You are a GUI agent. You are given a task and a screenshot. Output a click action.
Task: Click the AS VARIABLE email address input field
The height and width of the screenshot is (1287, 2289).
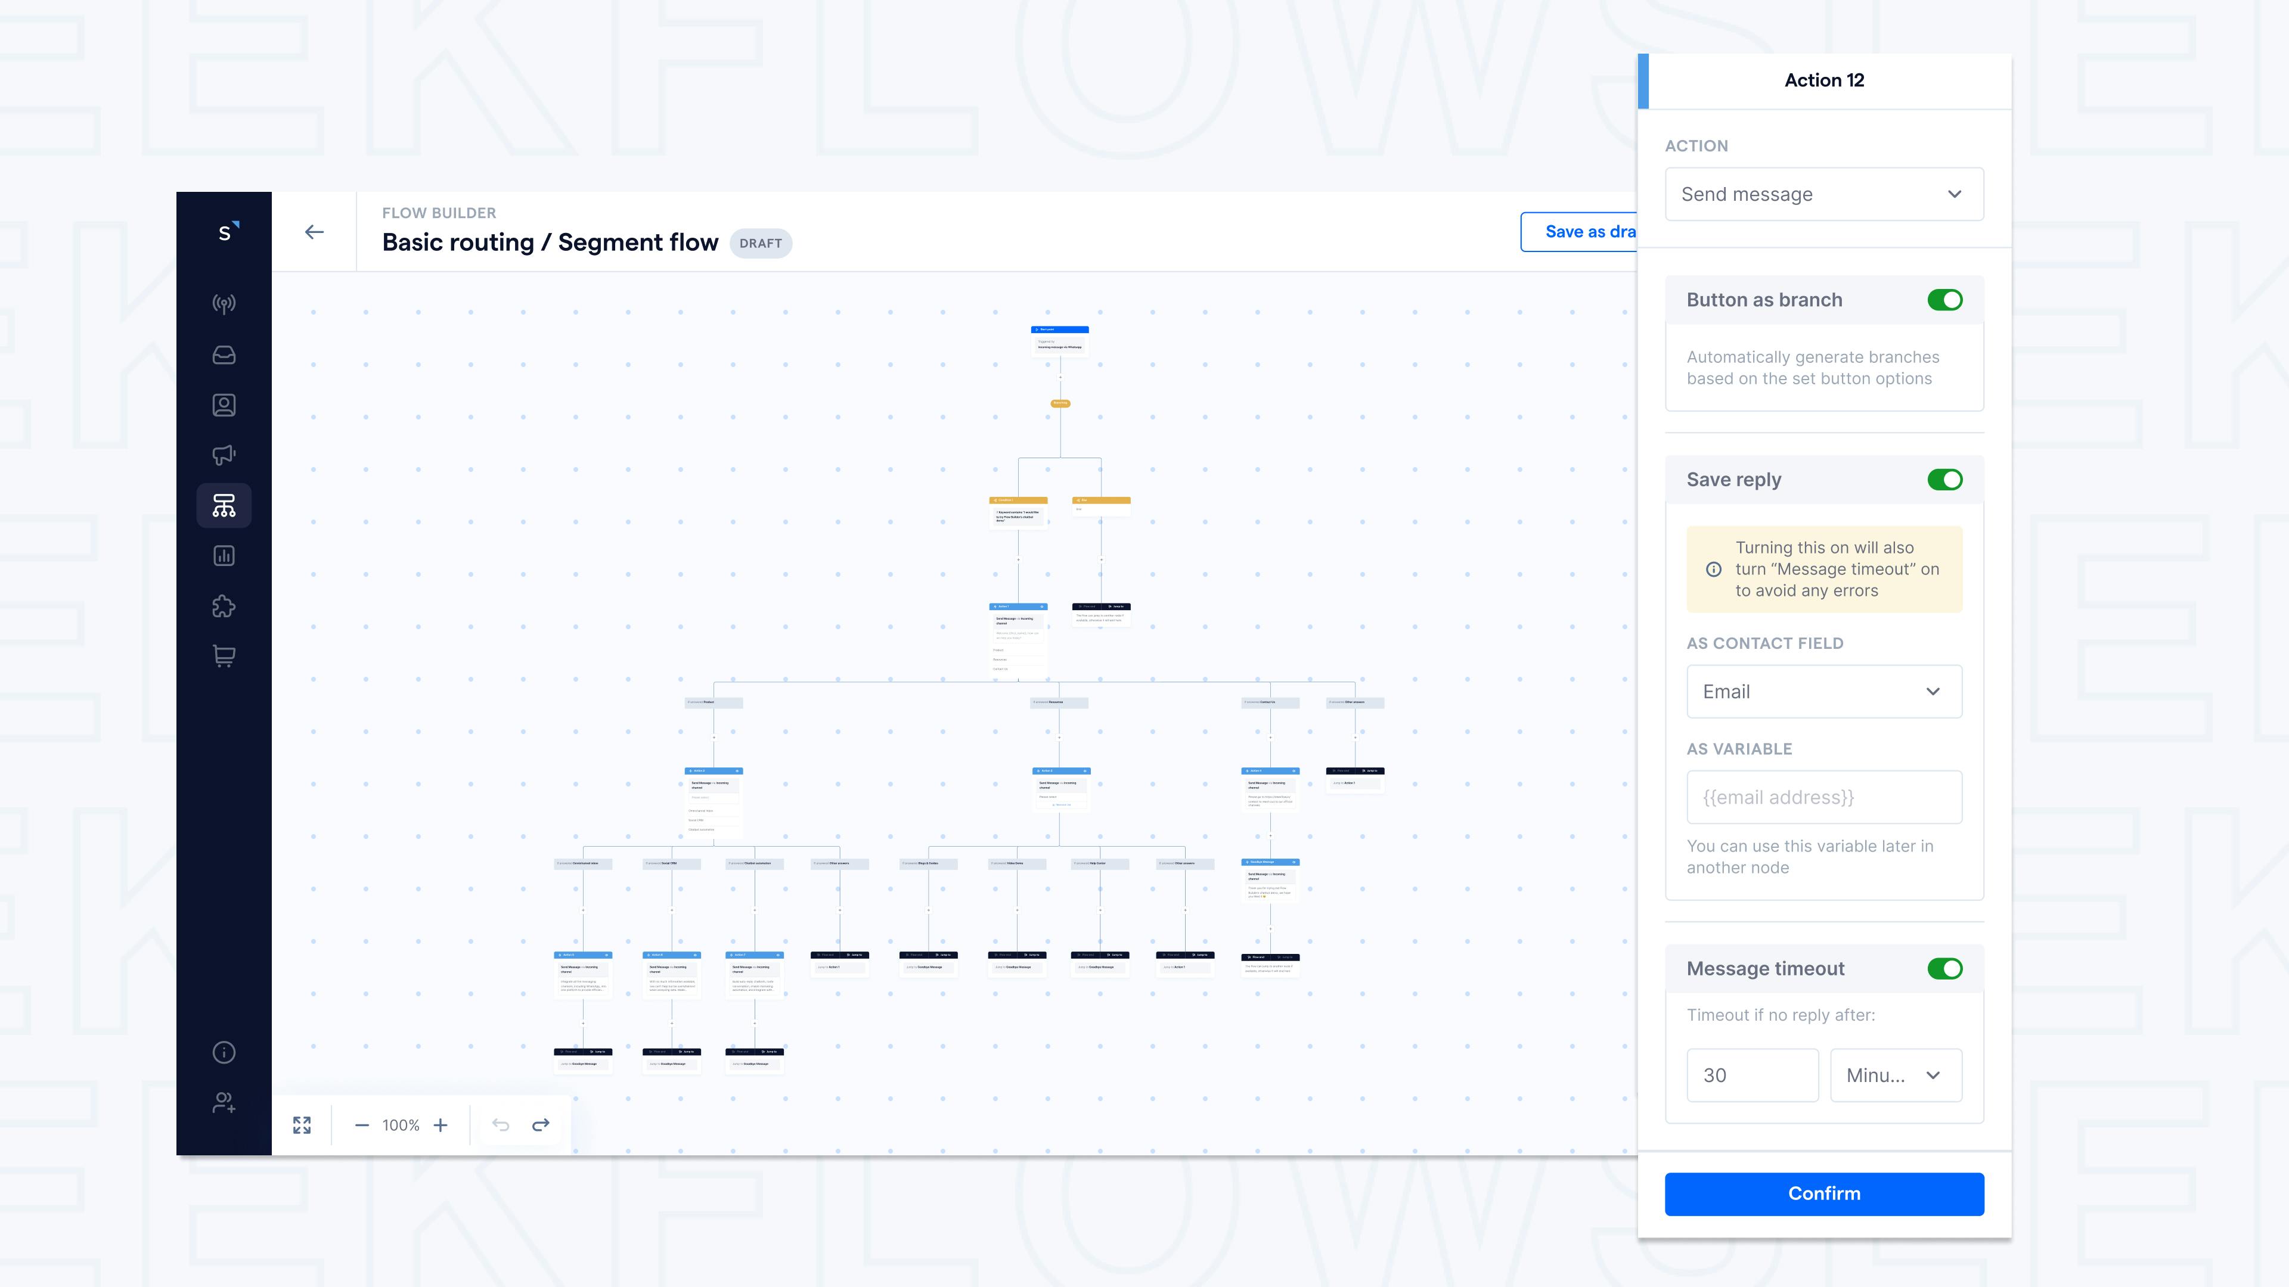coord(1823,797)
